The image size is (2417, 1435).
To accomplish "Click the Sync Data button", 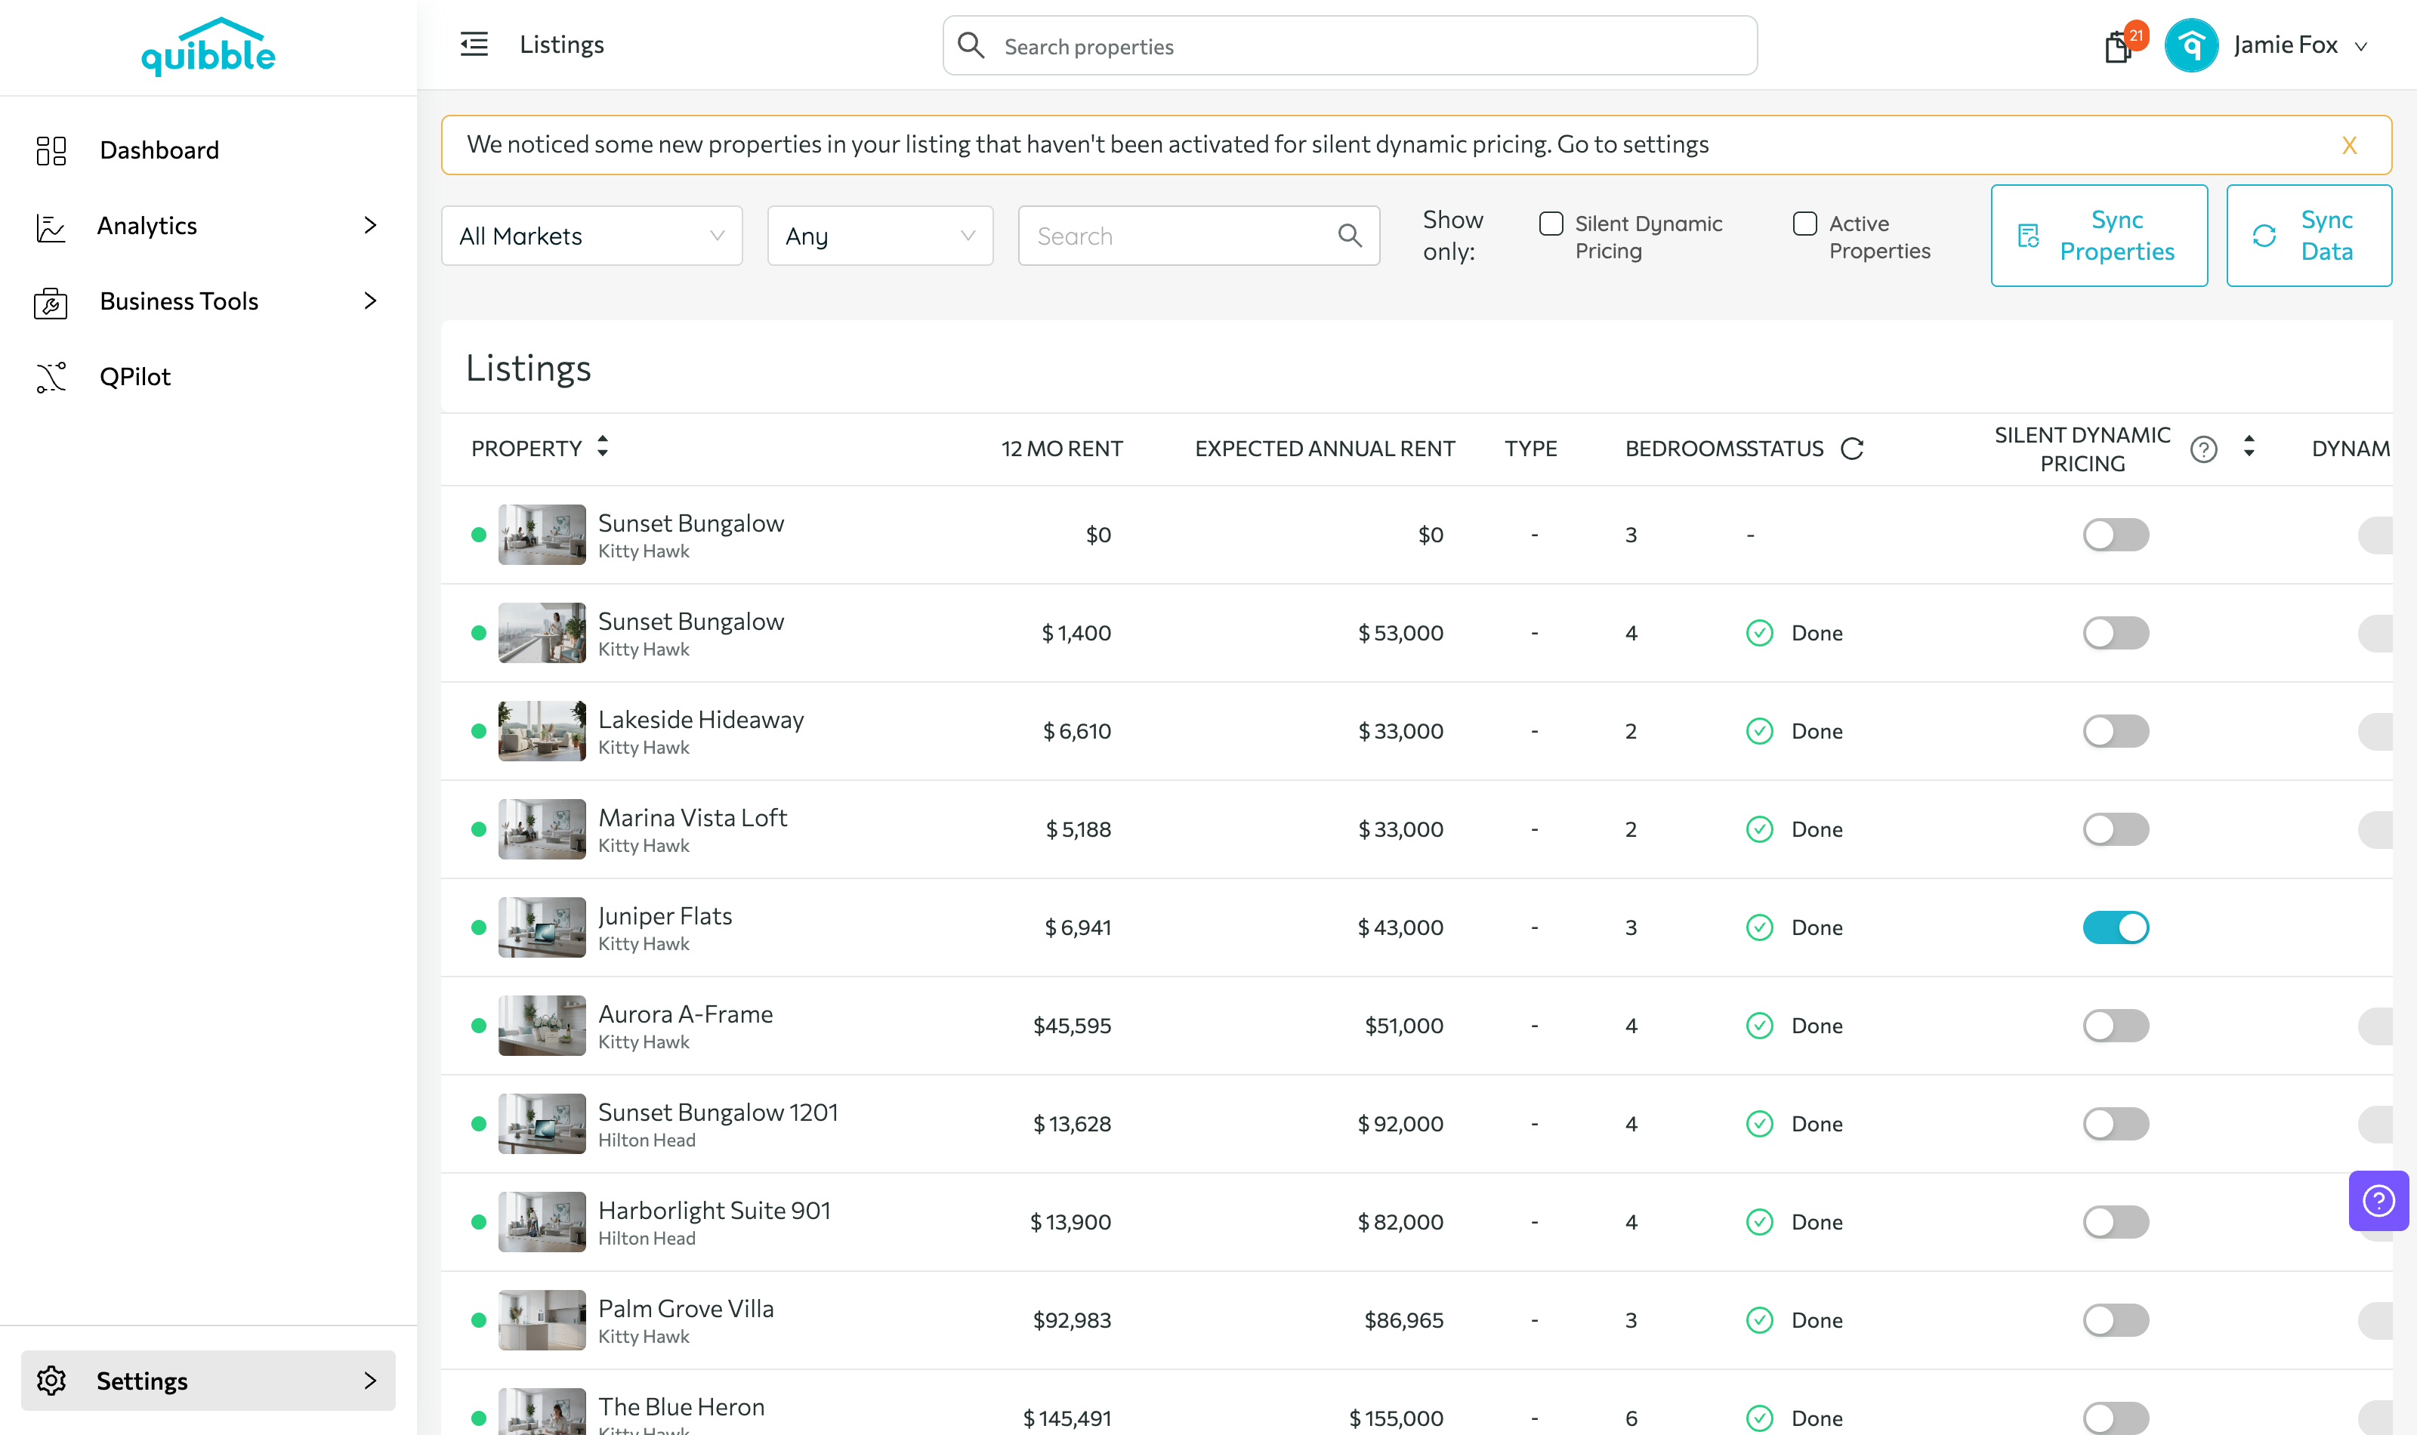I will [2309, 236].
